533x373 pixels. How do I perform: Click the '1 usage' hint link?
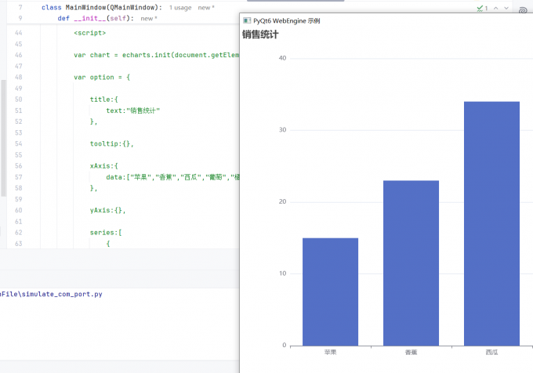pos(180,8)
